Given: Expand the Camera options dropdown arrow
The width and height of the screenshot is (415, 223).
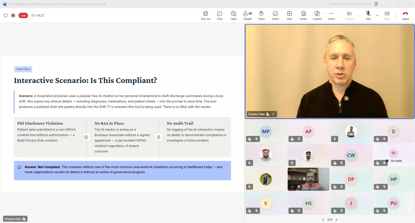Looking at the screenshot, I should [x=358, y=15].
